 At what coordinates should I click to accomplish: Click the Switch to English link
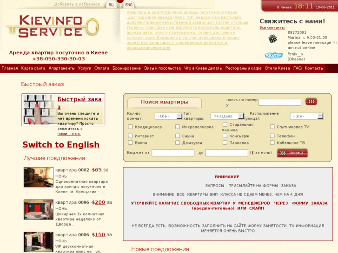click(x=61, y=144)
